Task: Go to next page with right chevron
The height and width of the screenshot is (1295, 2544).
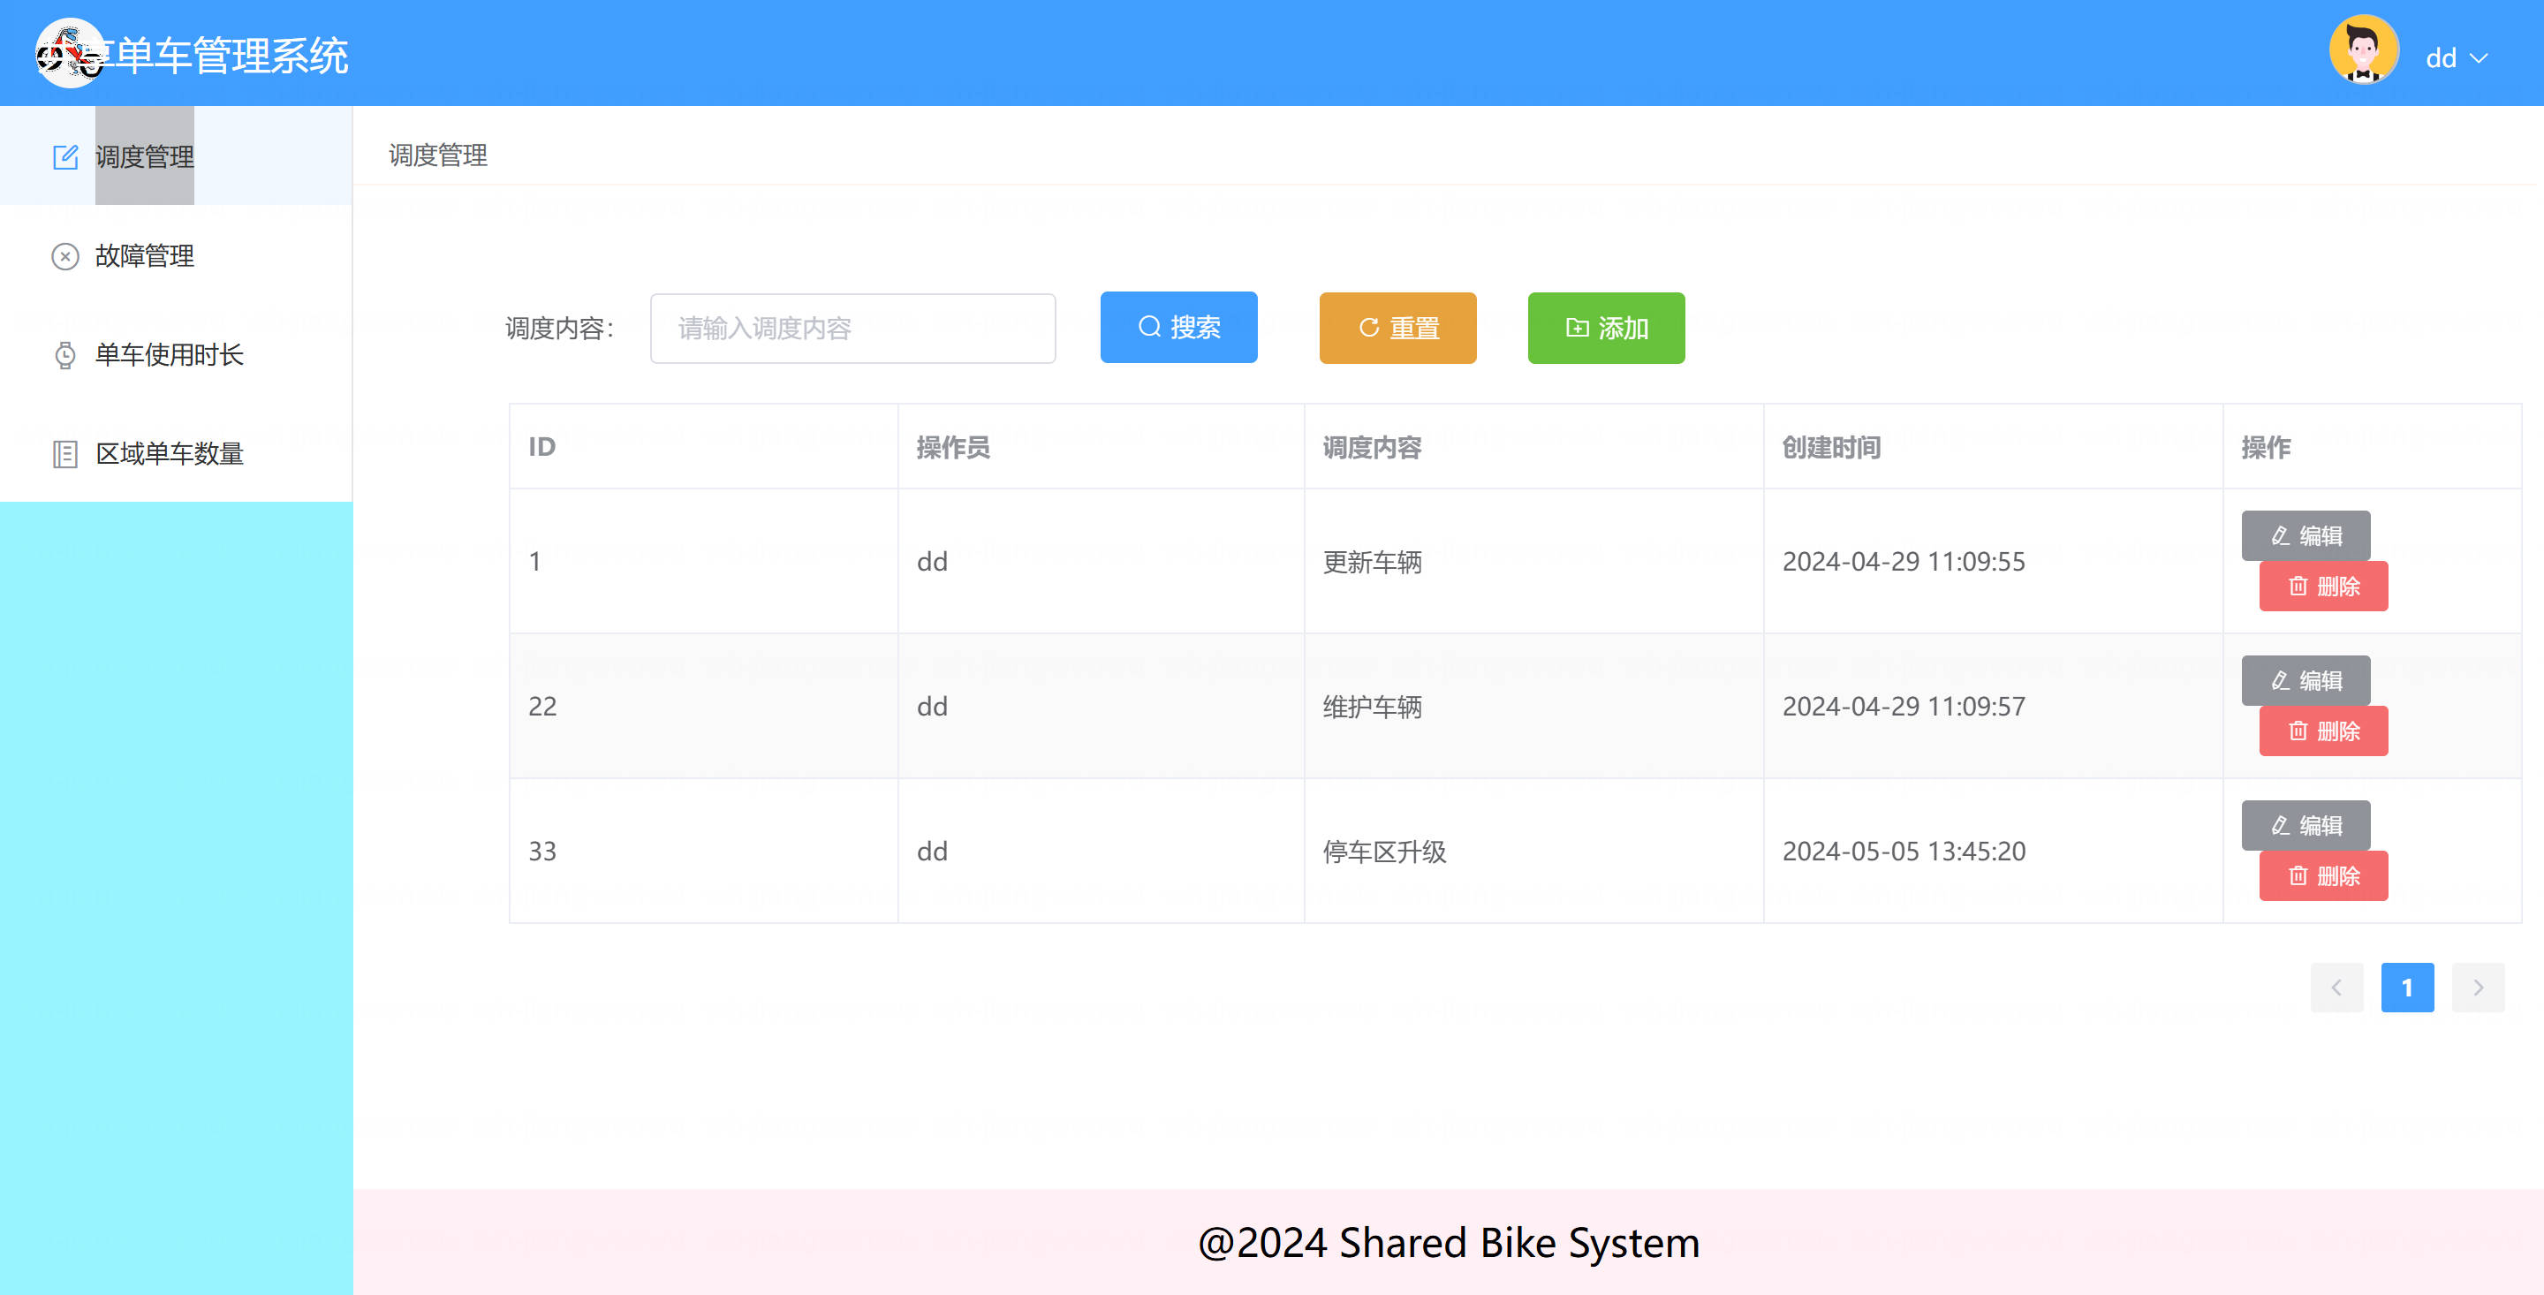Action: pyautogui.click(x=2477, y=987)
